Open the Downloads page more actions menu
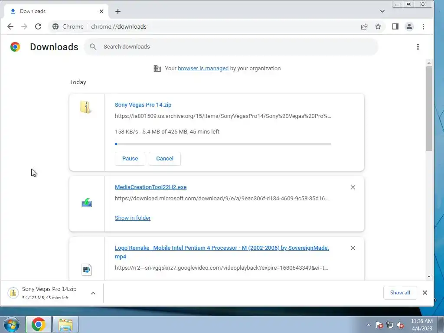Image resolution: width=444 pixels, height=333 pixels. 418,47
